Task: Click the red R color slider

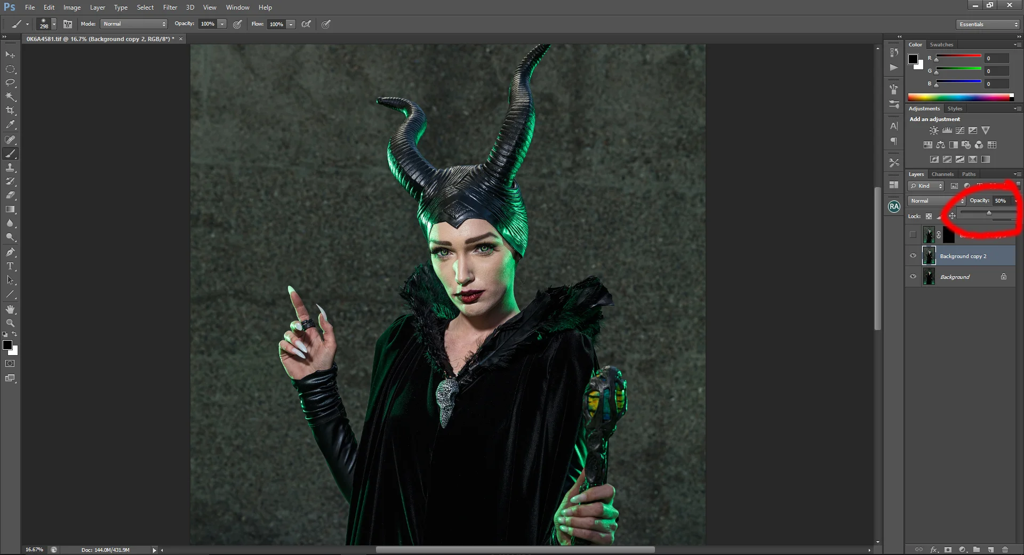Action: tap(958, 55)
